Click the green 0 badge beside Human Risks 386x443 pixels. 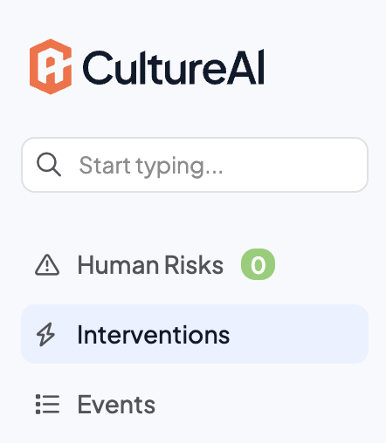(258, 264)
